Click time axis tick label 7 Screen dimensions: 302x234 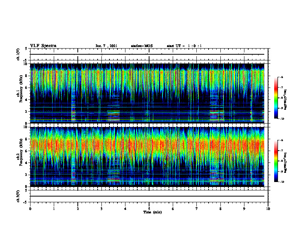point(197,209)
